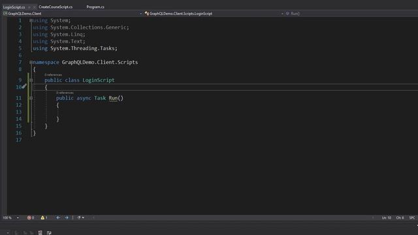Navigate backward with the left arrow
The width and height of the screenshot is (418, 235).
pos(58,217)
